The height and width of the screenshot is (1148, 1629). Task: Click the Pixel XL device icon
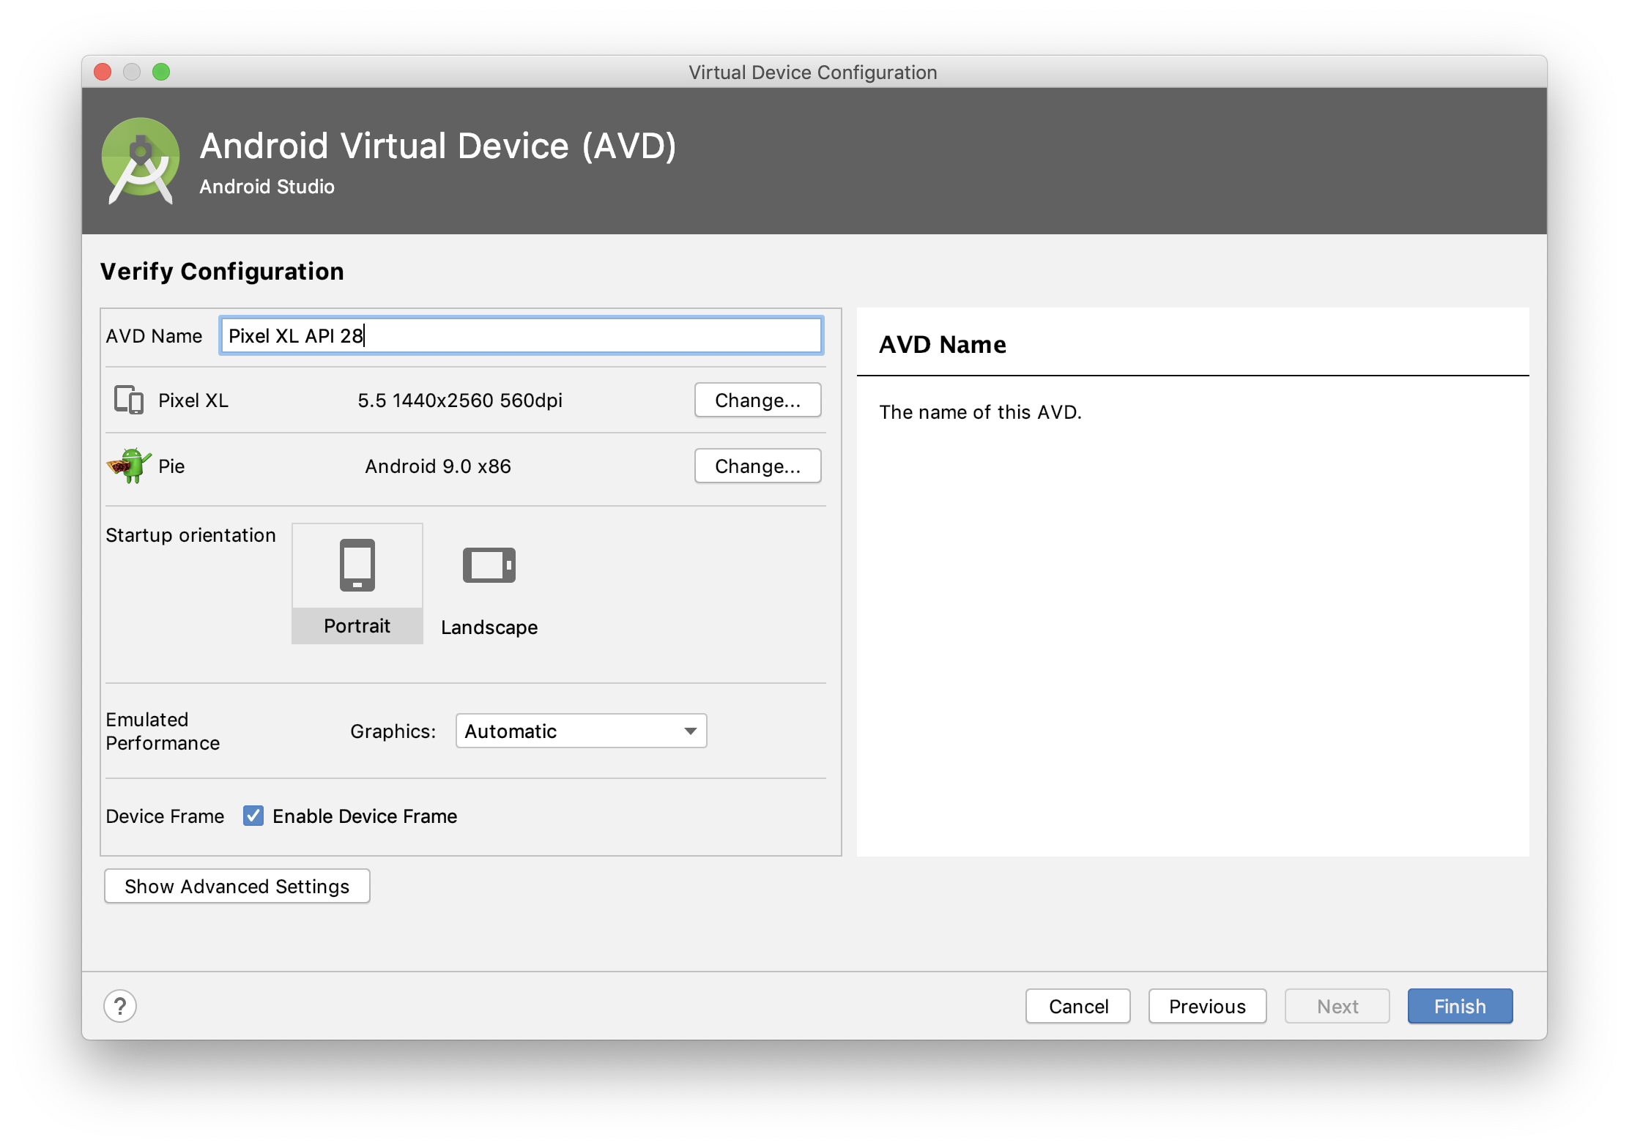pos(129,400)
